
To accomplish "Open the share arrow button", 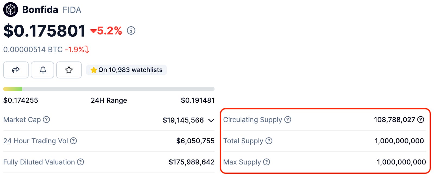I will [x=16, y=70].
